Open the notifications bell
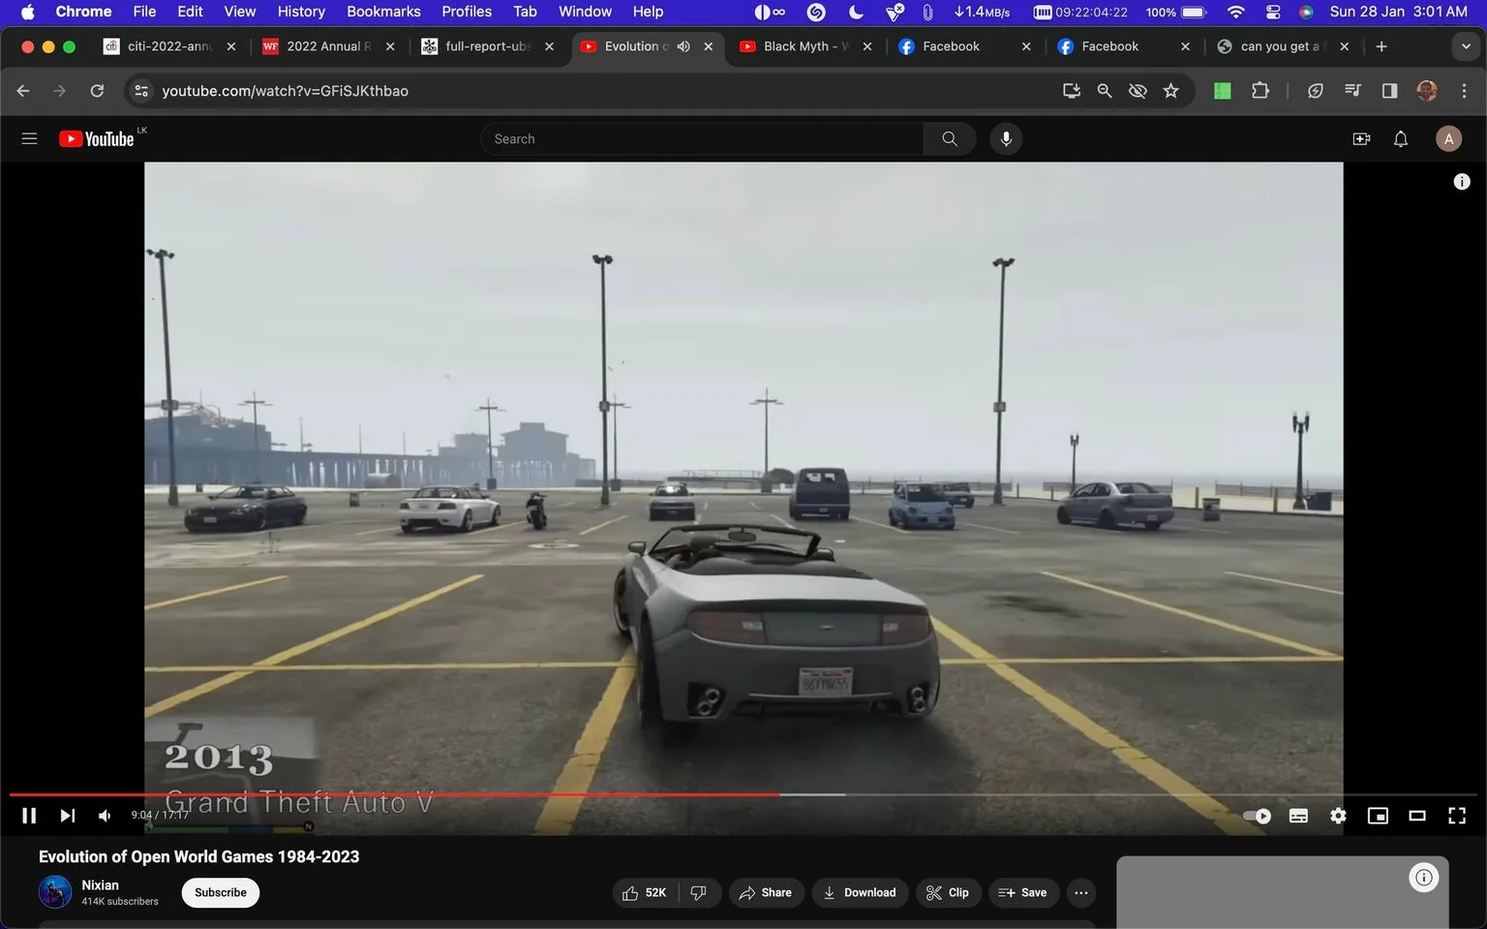 [x=1401, y=138]
